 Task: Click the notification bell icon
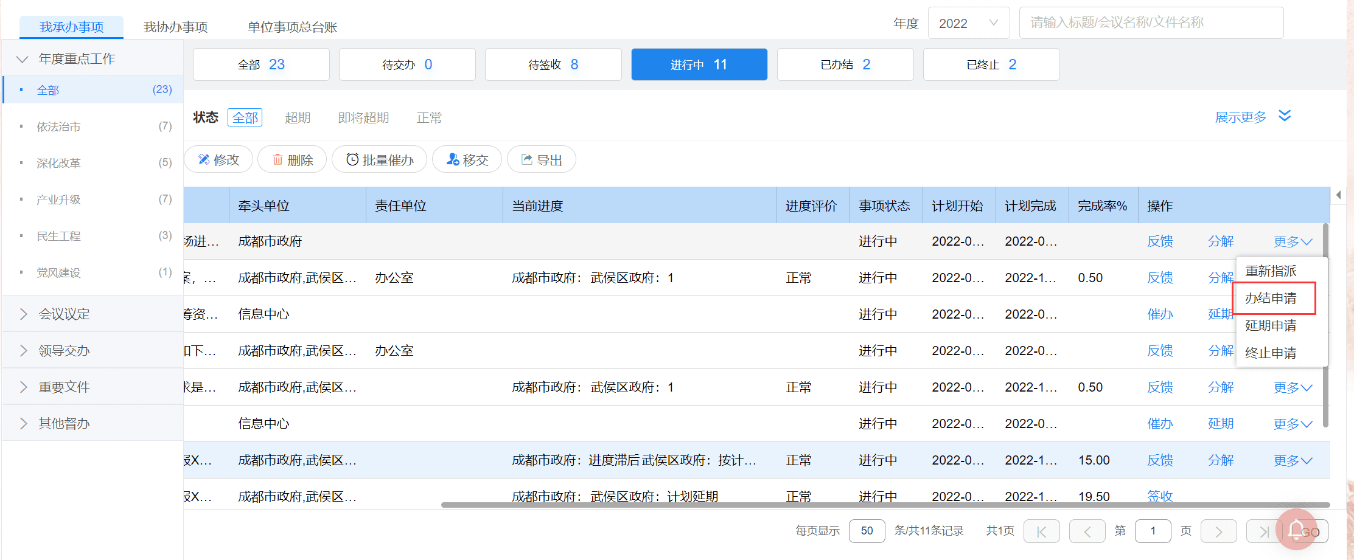(1296, 529)
